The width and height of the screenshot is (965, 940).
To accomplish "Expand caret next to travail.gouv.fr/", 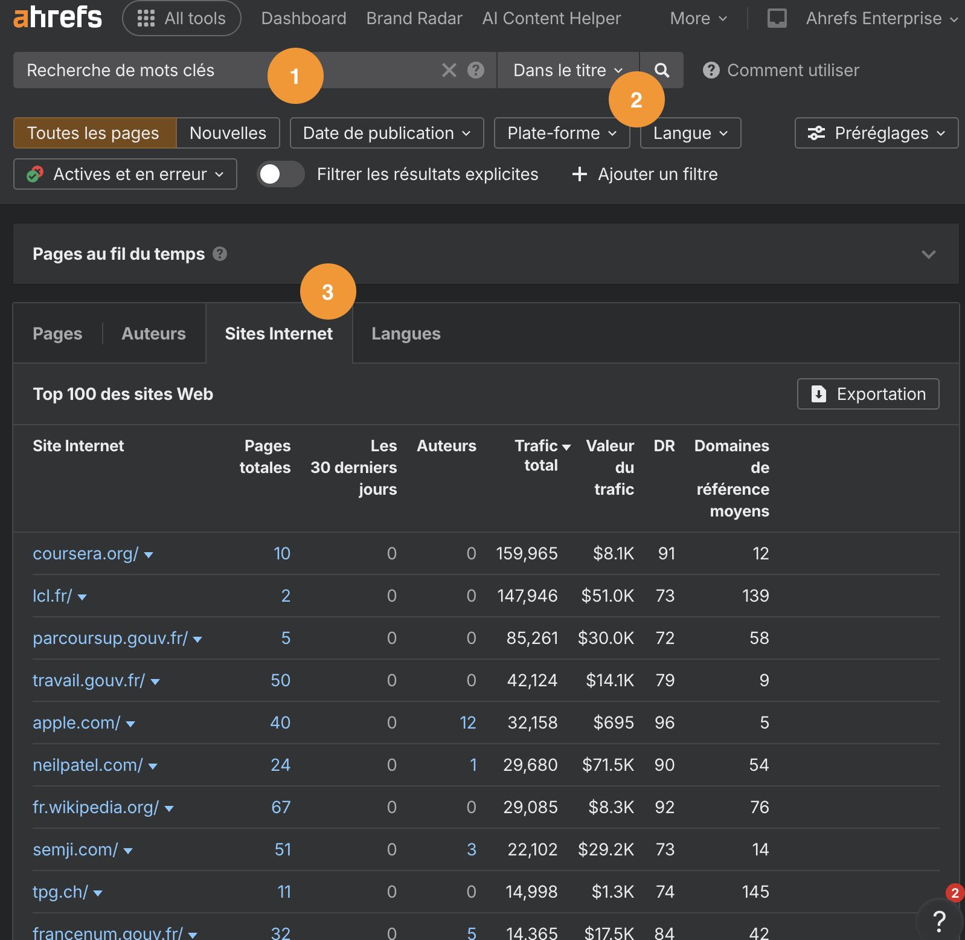I will [155, 681].
